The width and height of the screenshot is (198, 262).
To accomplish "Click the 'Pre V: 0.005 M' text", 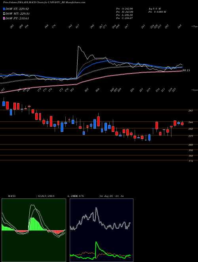I will 157,12.
